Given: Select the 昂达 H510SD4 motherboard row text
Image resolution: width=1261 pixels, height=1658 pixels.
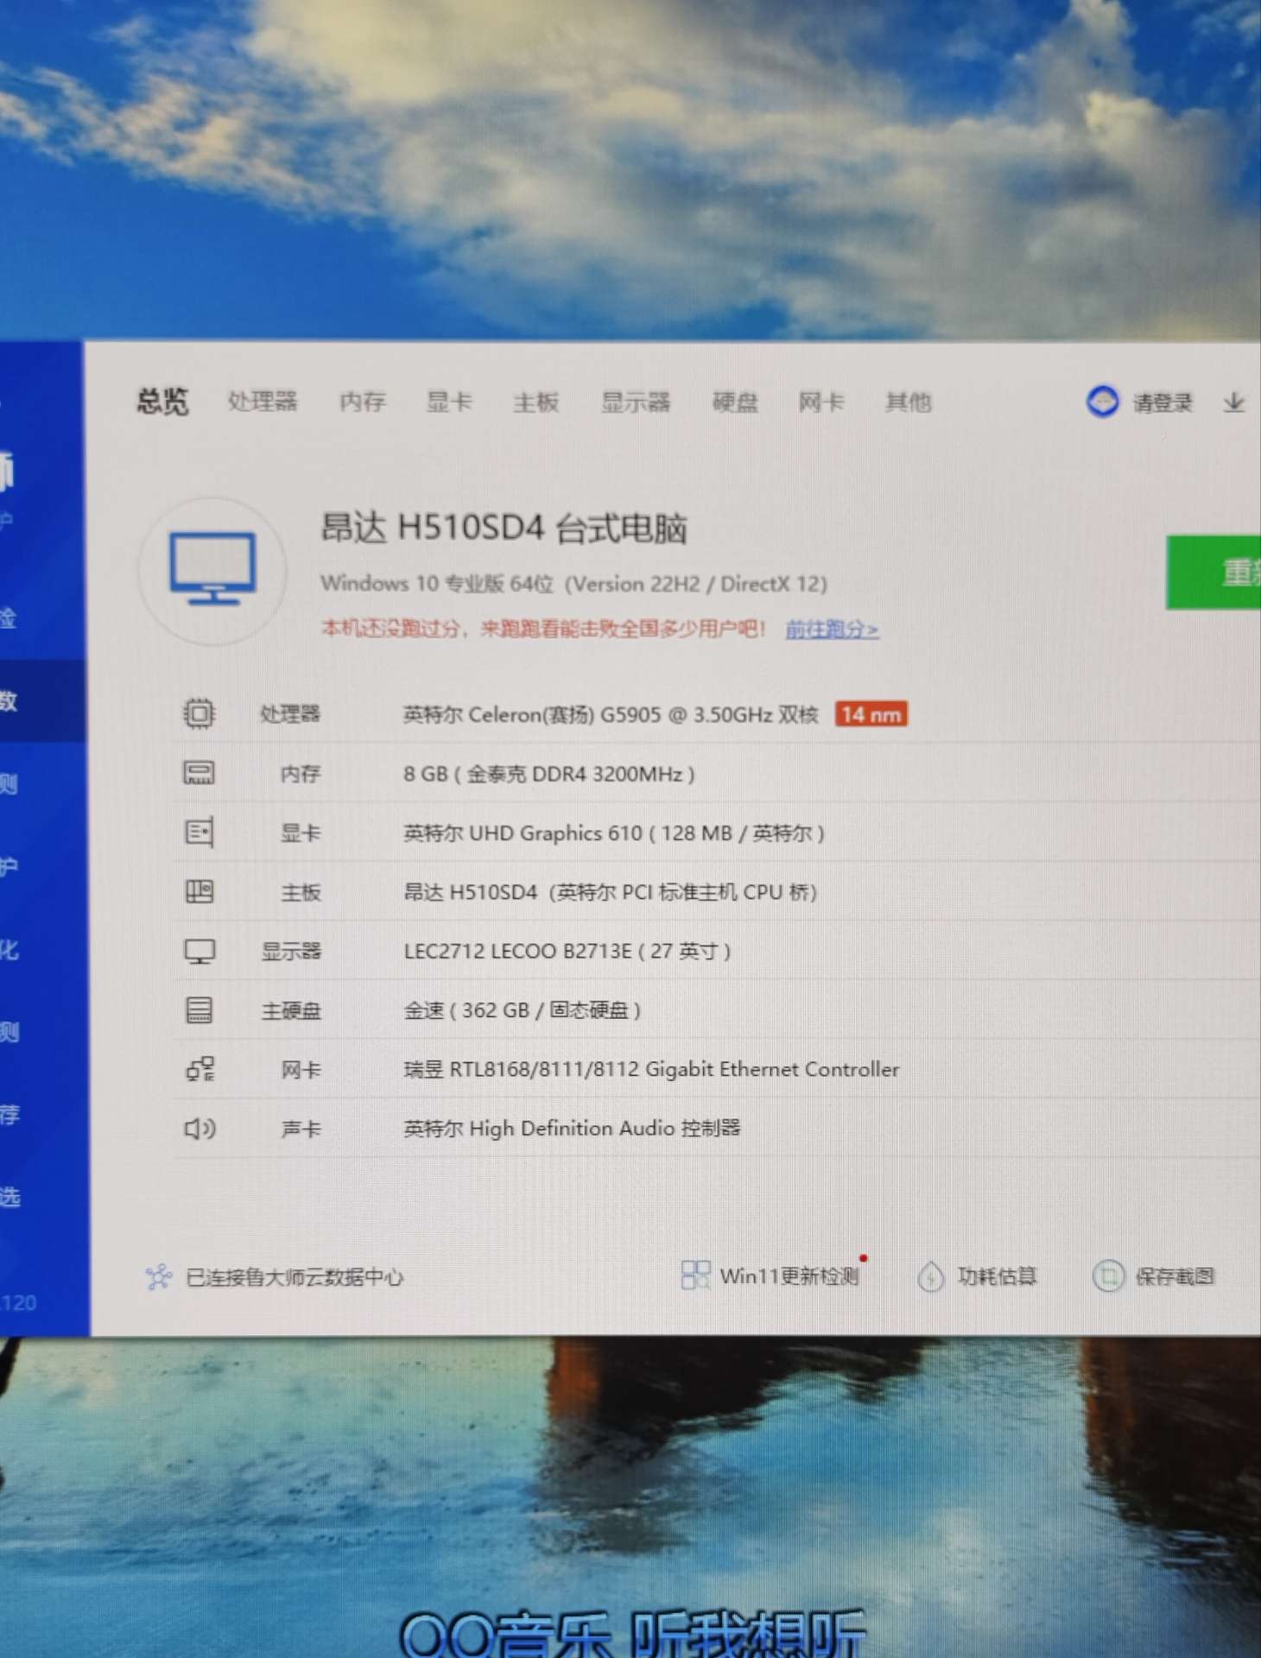Looking at the screenshot, I should pos(611,892).
